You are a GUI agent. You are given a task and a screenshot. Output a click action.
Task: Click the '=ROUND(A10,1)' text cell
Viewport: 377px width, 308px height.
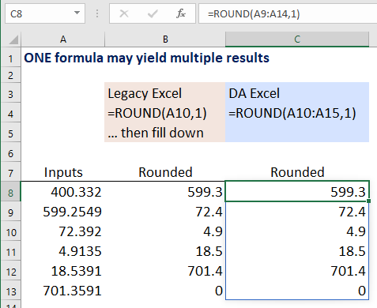165,113
